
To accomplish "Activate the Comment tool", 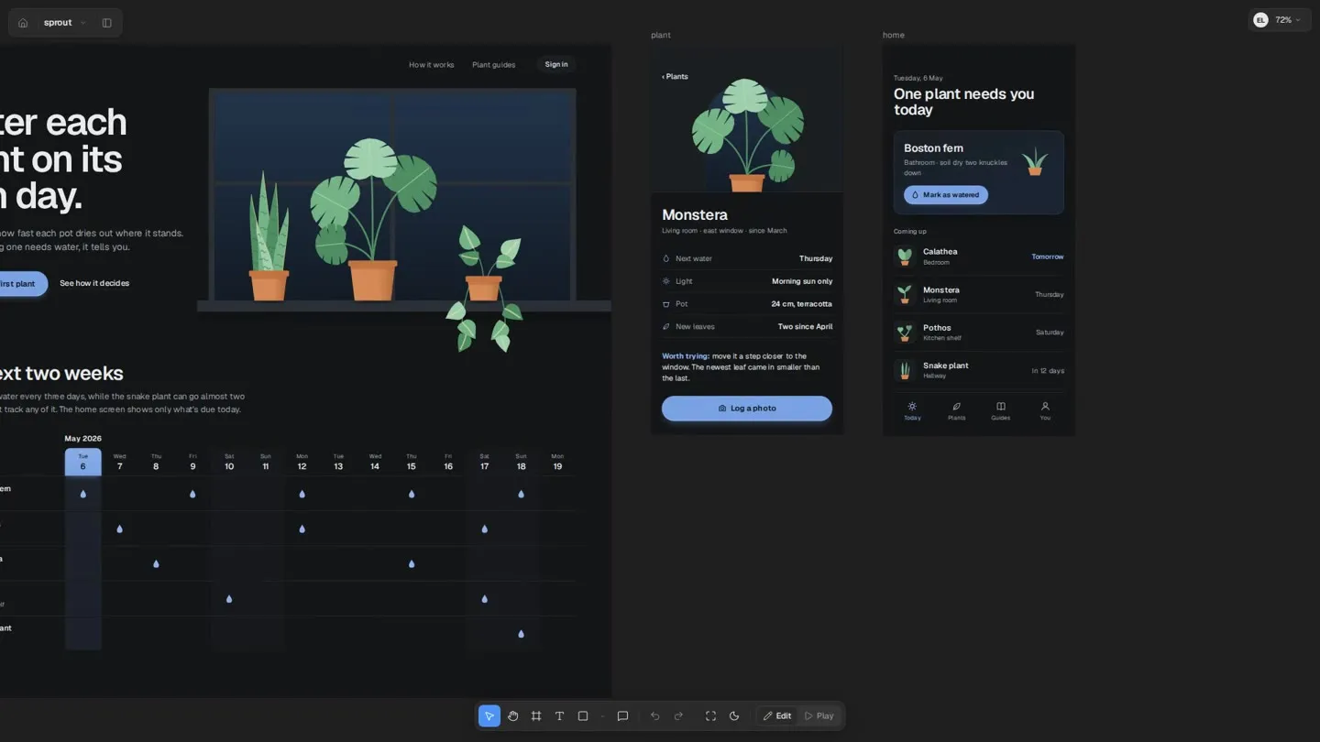I will pyautogui.click(x=622, y=716).
